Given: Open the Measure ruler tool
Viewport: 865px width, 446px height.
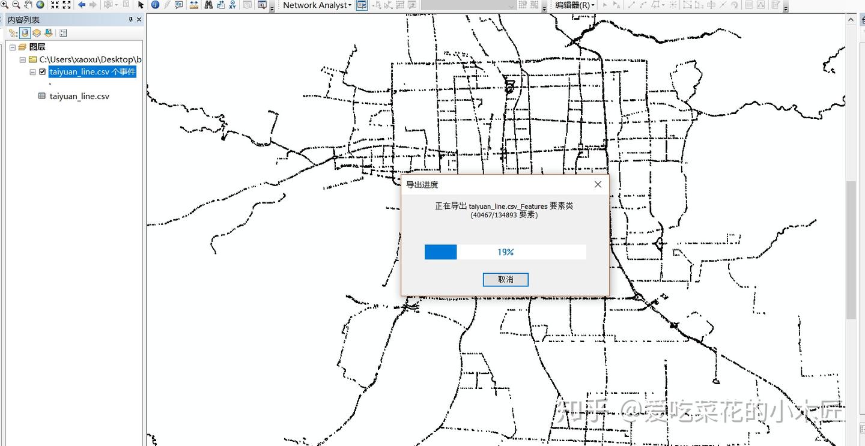Looking at the screenshot, I should coord(194,5).
